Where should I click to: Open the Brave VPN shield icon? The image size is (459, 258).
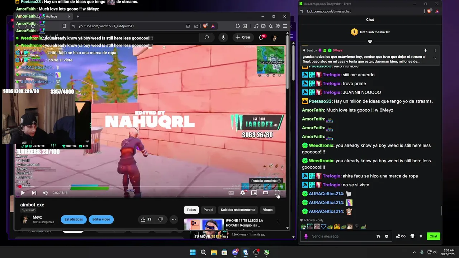[278, 26]
